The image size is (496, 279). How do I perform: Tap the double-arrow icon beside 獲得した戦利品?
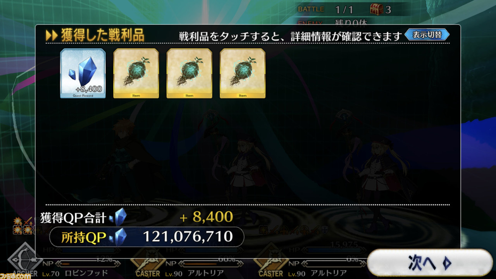point(52,35)
